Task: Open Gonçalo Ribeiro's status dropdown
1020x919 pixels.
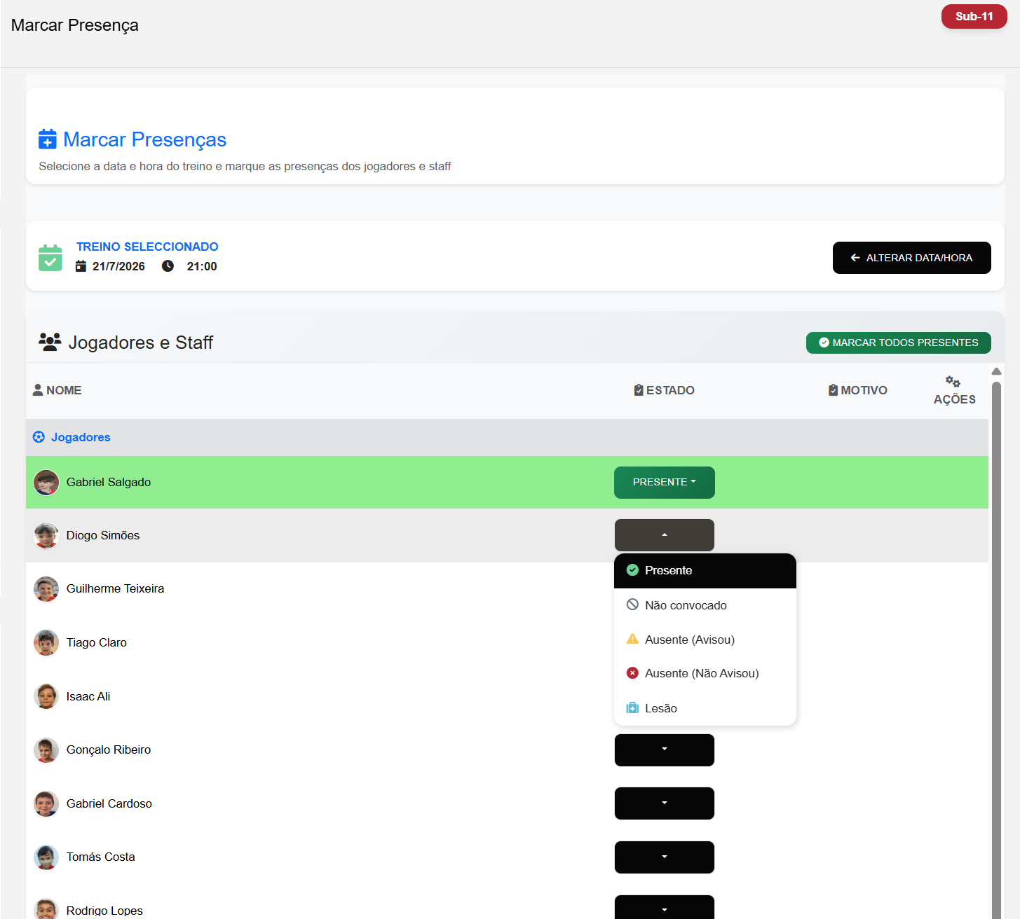Action: [665, 750]
